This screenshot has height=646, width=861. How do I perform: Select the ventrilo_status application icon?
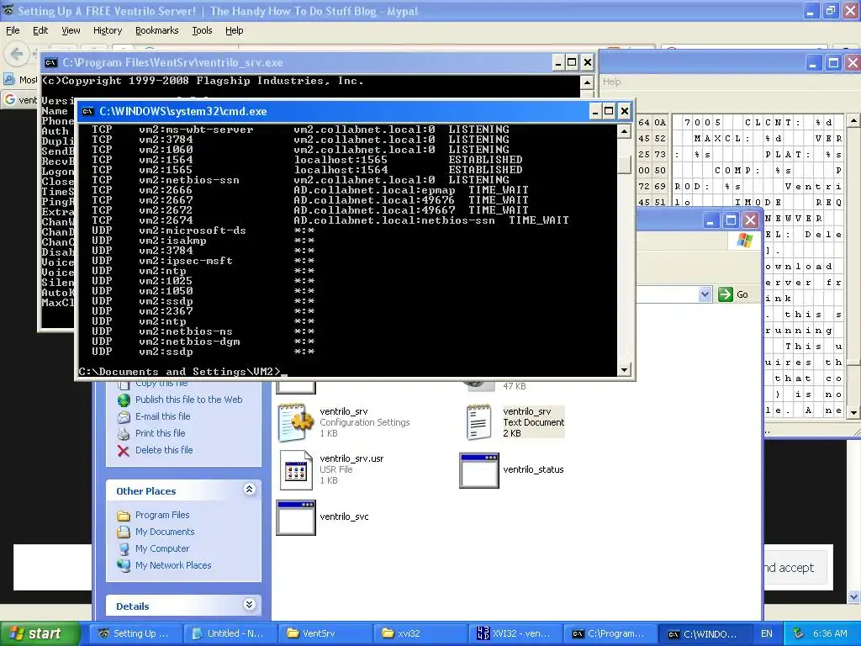click(x=478, y=470)
